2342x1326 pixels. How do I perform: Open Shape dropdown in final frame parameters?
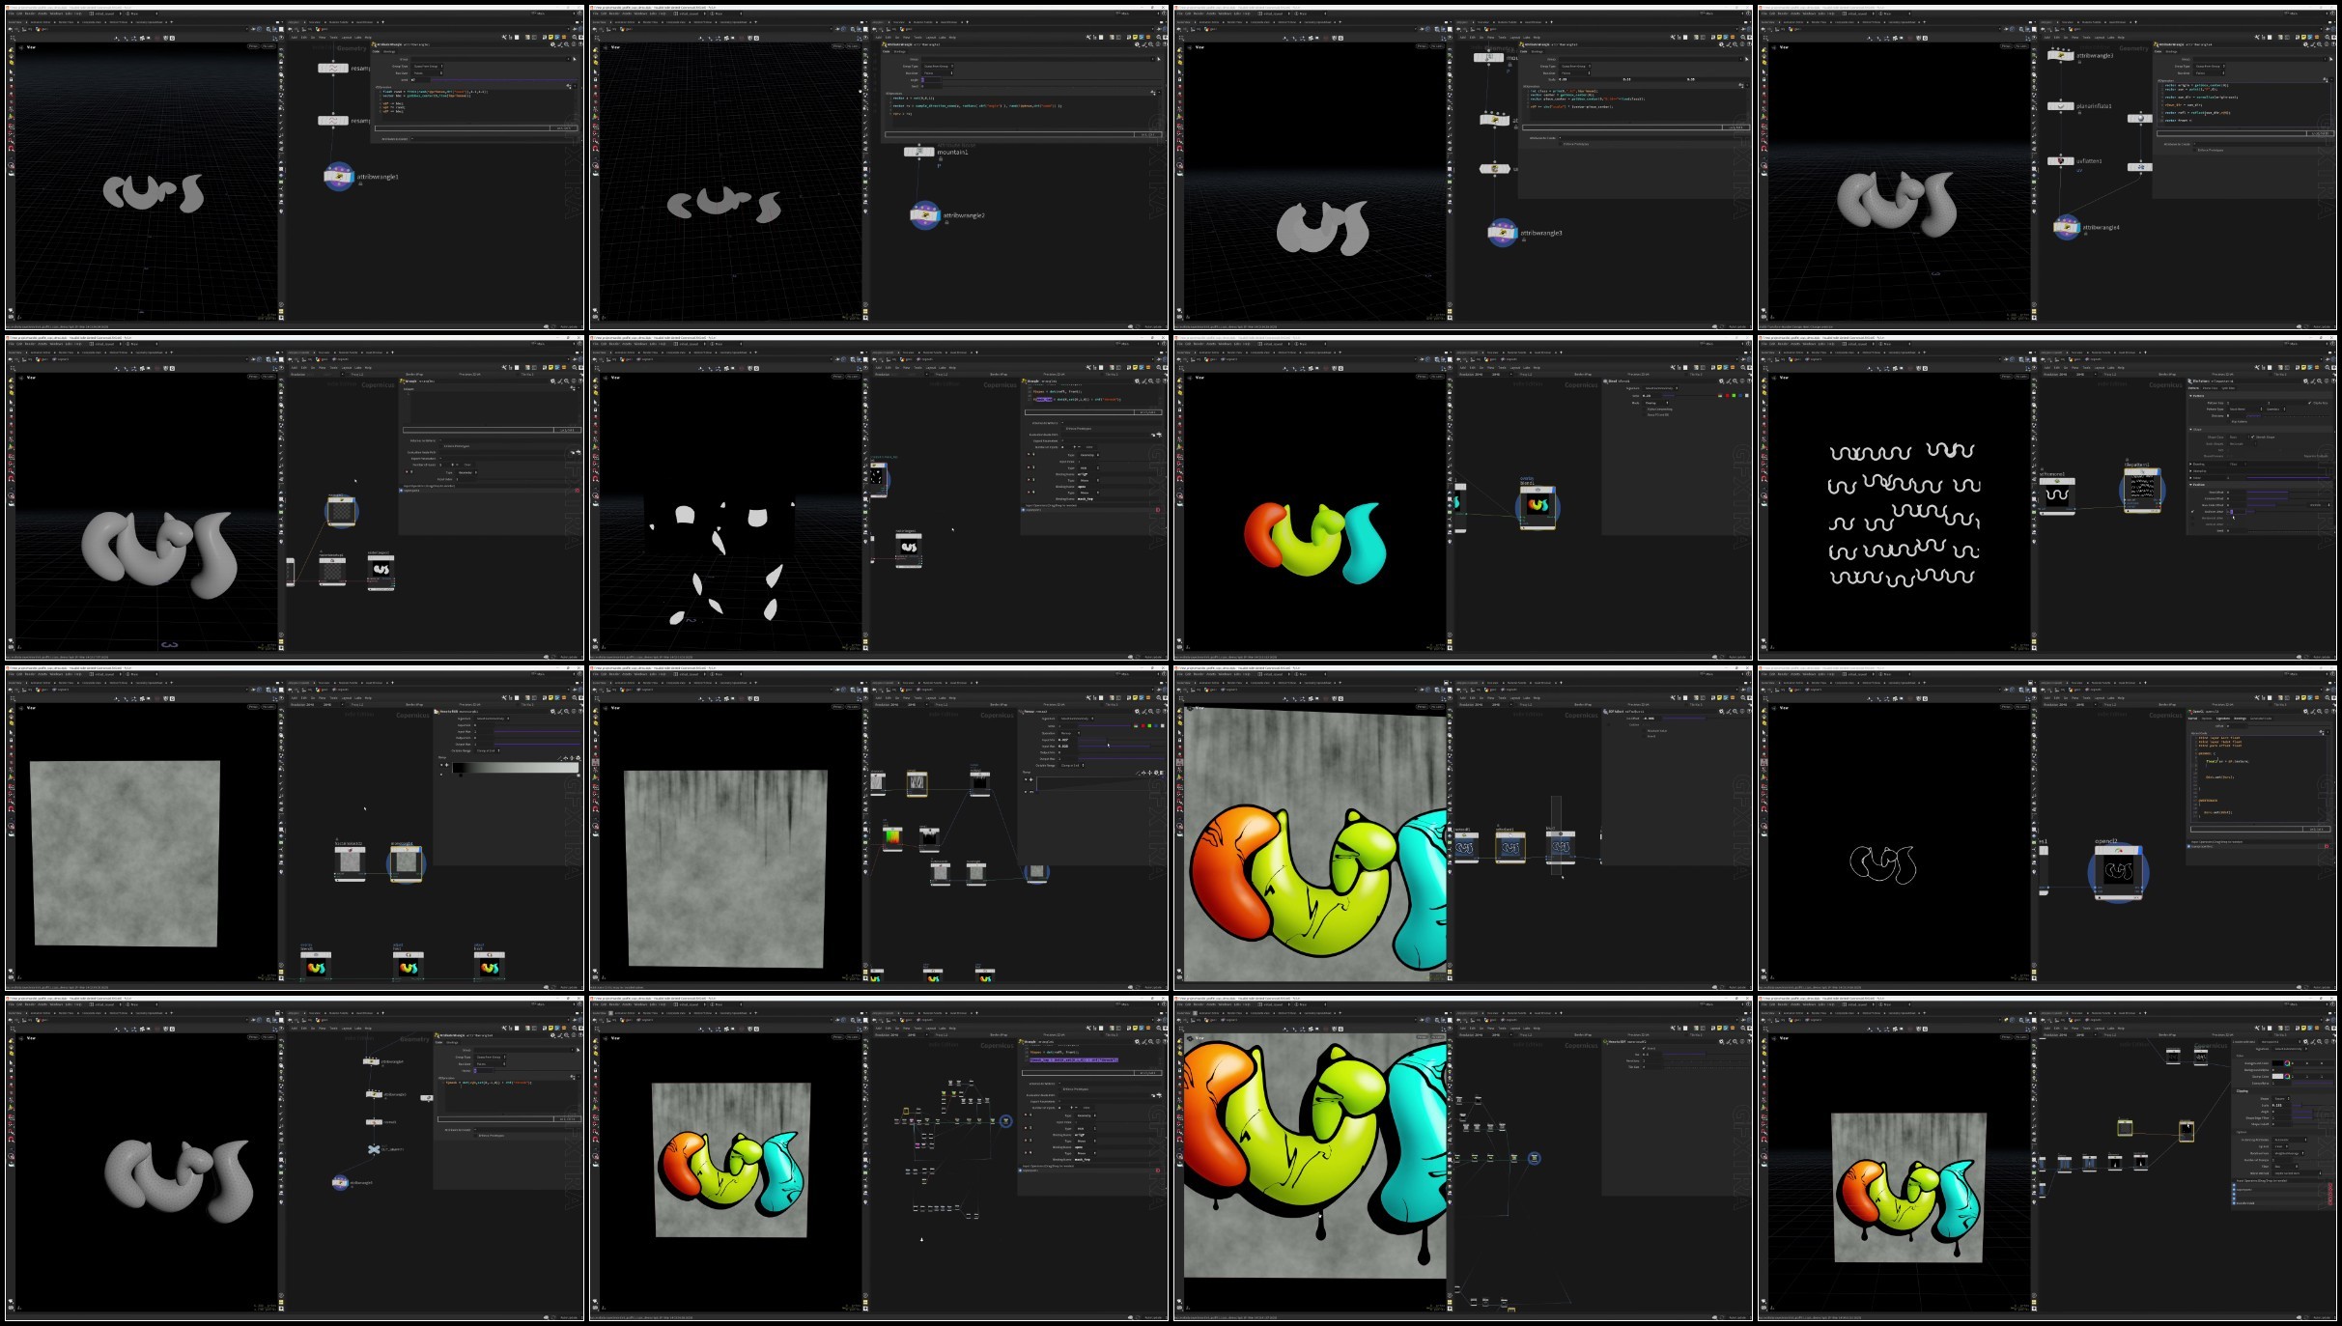(x=2282, y=1098)
